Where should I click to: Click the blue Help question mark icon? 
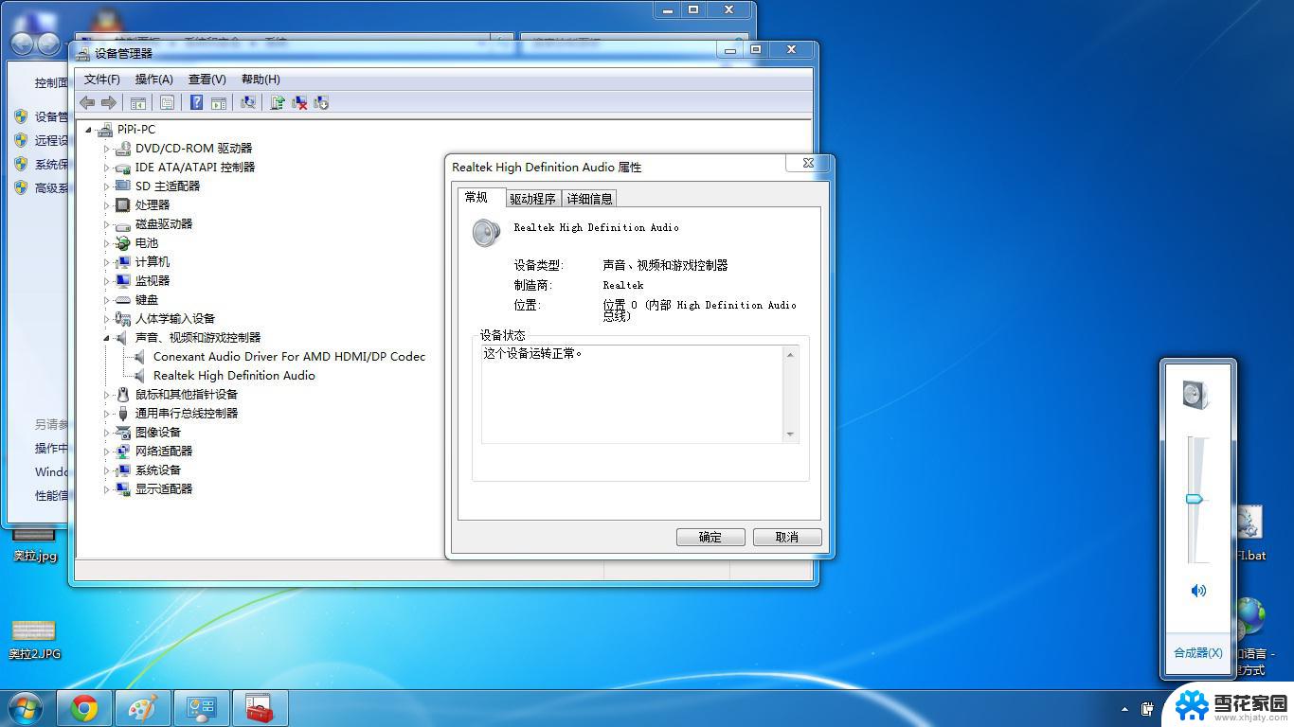coord(196,102)
